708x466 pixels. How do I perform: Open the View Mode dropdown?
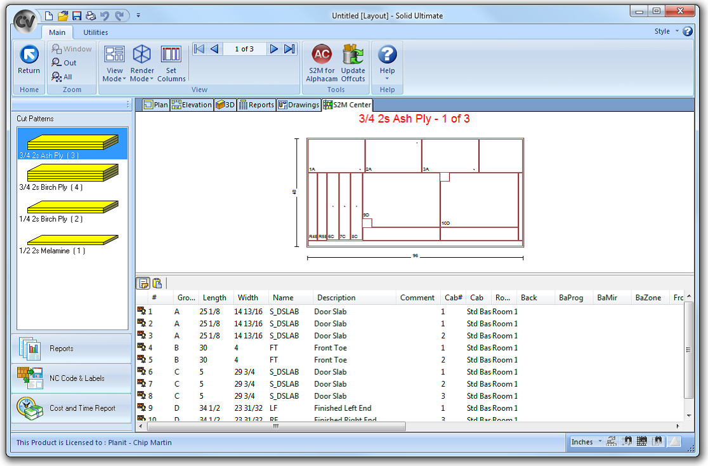pyautogui.click(x=114, y=63)
